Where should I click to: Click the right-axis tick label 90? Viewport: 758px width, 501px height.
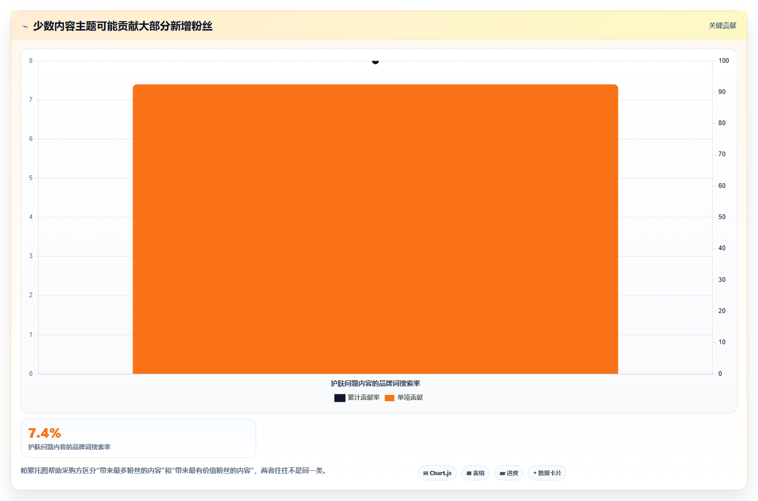click(722, 92)
